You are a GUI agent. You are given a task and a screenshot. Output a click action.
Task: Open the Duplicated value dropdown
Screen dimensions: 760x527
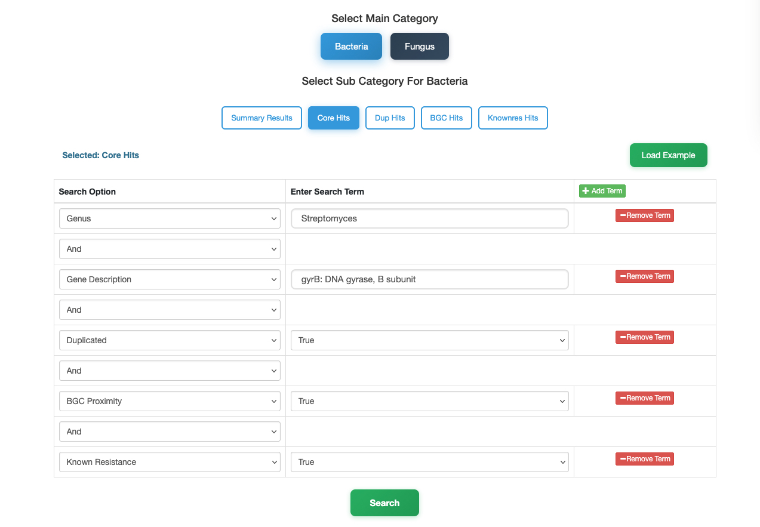[x=429, y=340]
